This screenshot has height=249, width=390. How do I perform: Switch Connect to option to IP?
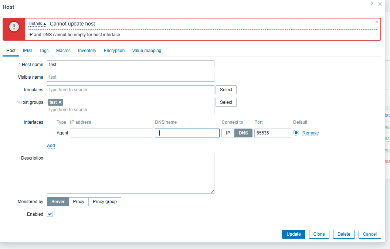pos(228,133)
